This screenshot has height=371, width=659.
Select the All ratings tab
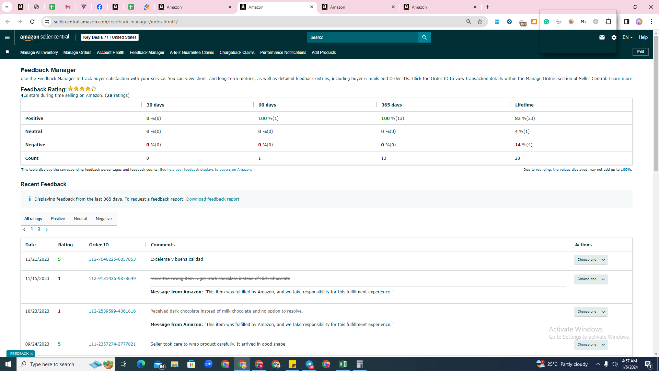click(33, 219)
